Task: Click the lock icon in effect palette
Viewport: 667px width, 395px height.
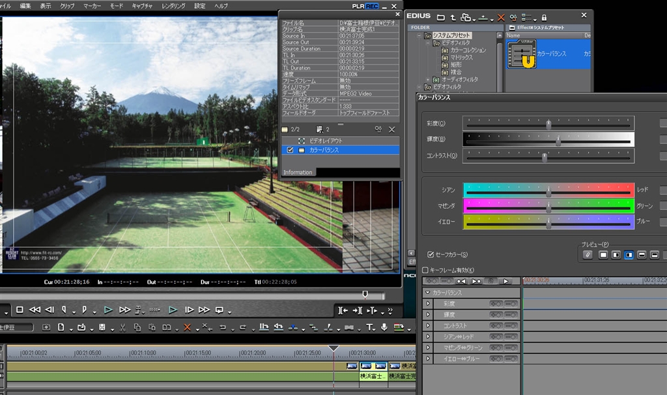Action: (545, 17)
